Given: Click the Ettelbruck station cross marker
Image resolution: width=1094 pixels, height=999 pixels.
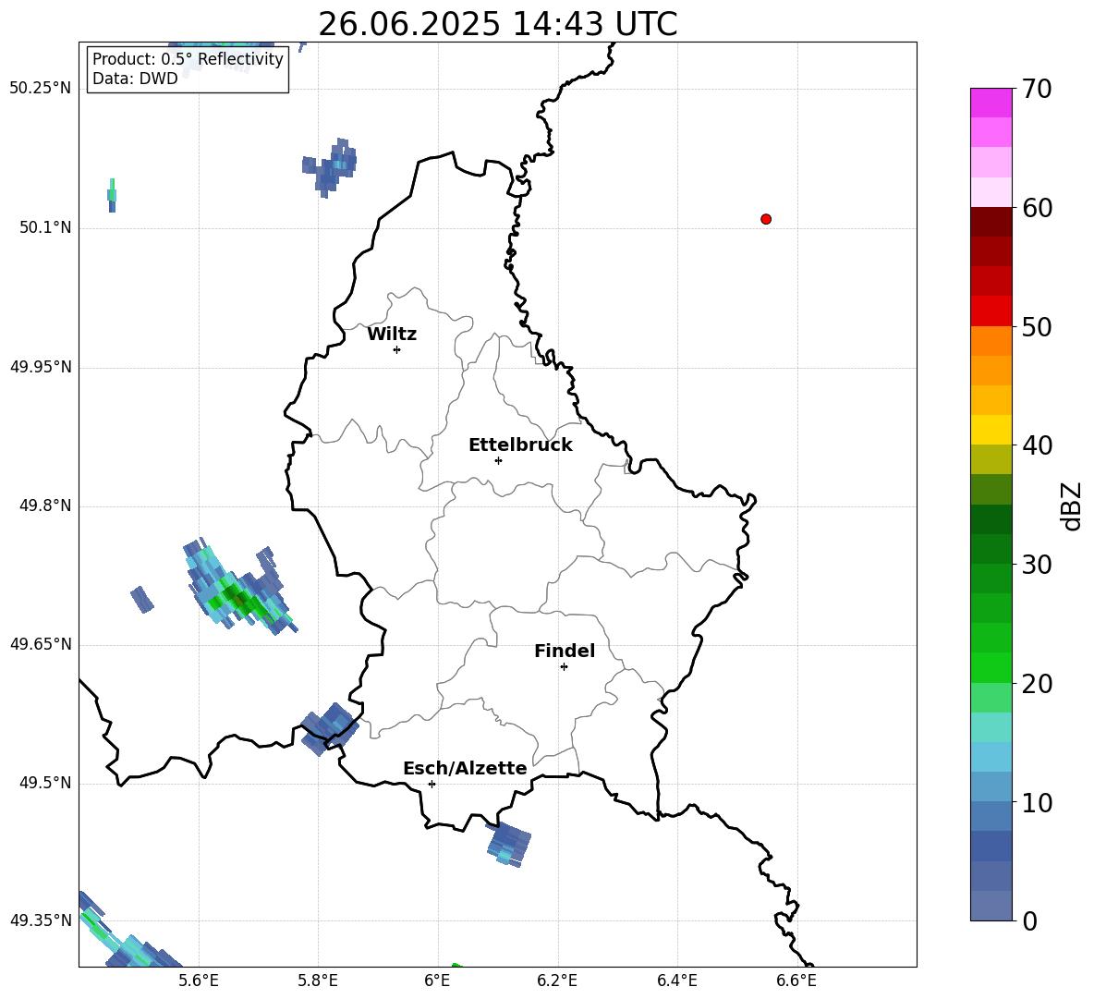Looking at the screenshot, I should coord(498,460).
